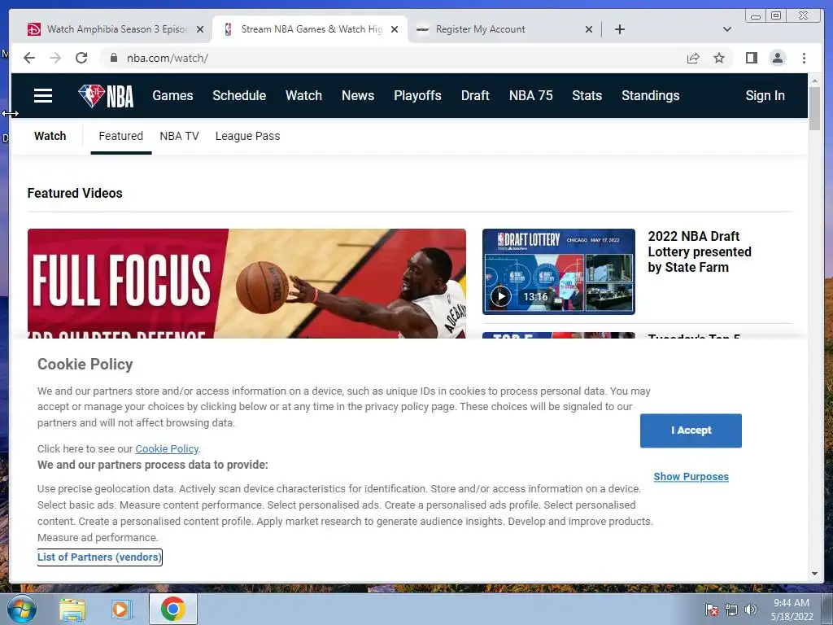Open Windows Media Player taskbar icon

pos(122,609)
